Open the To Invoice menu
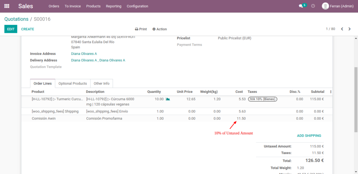This screenshot has width=358, height=174. coord(73,6)
